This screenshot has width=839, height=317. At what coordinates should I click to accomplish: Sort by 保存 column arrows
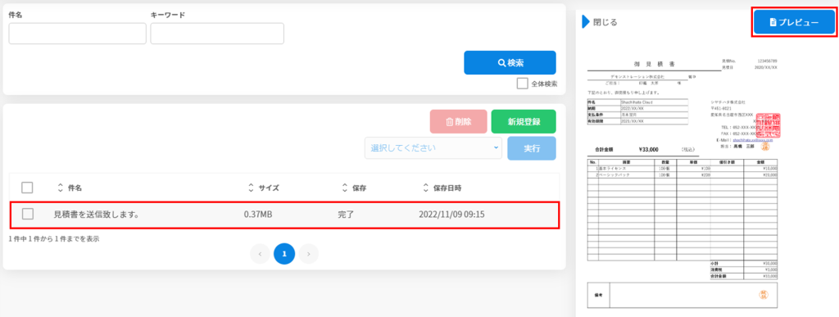point(345,188)
